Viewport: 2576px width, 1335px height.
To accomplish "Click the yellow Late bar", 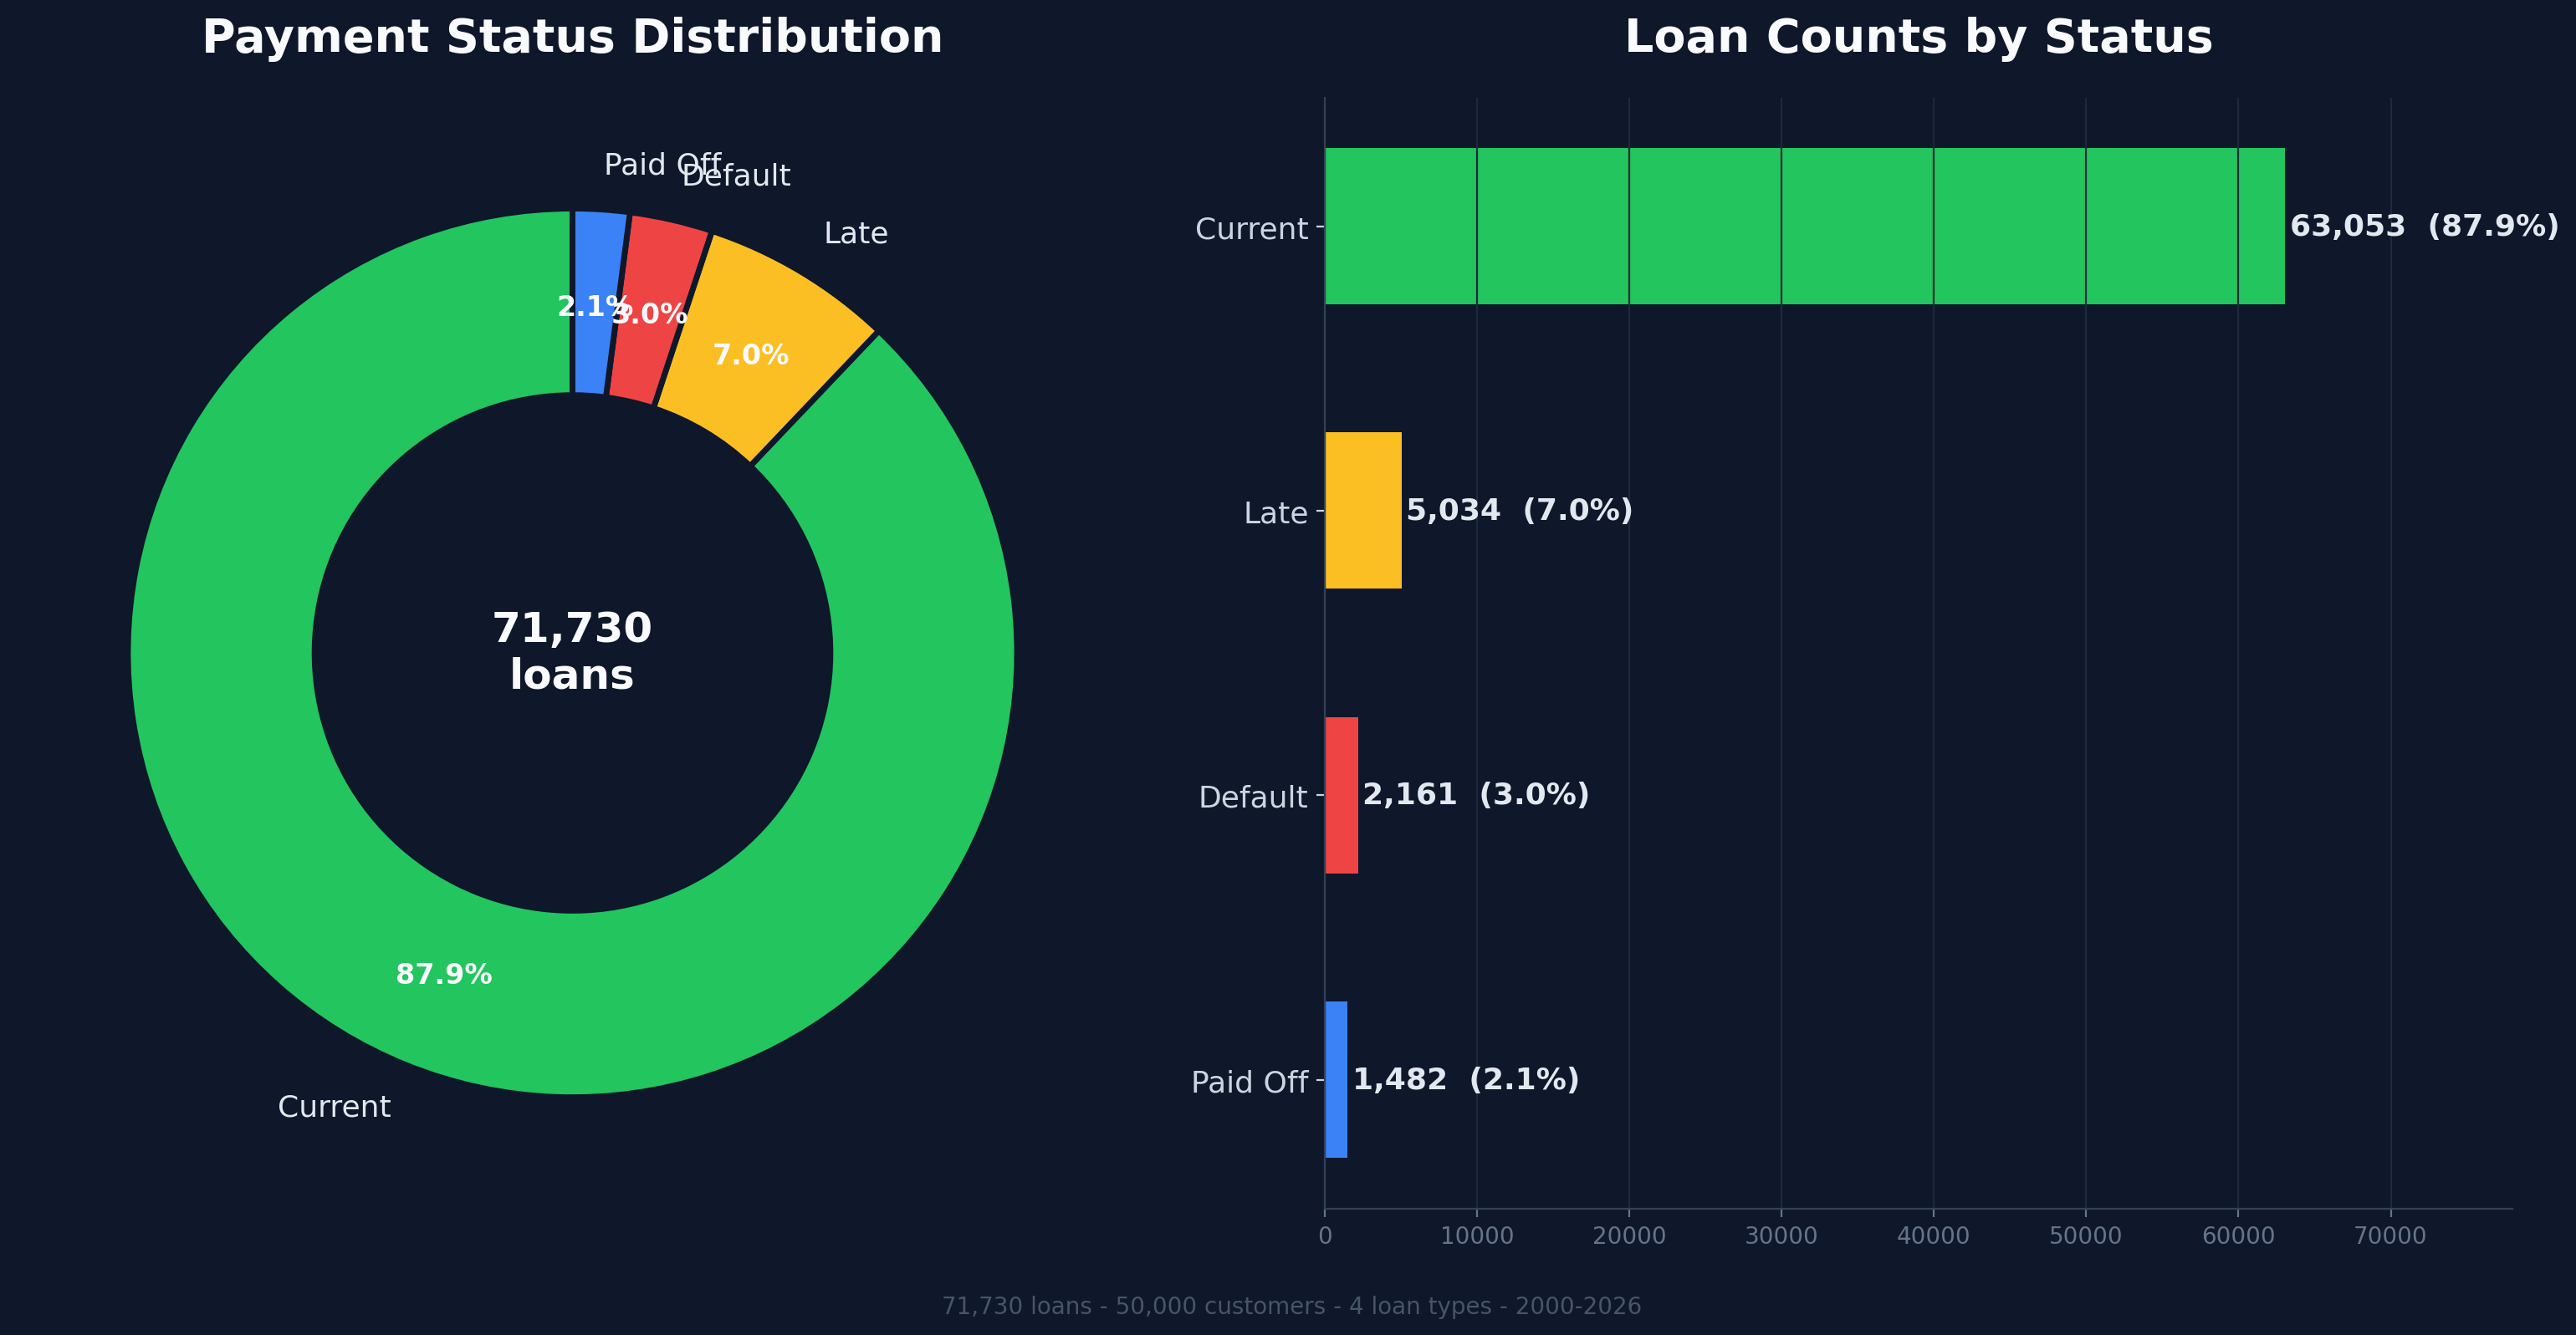I will coord(1363,510).
